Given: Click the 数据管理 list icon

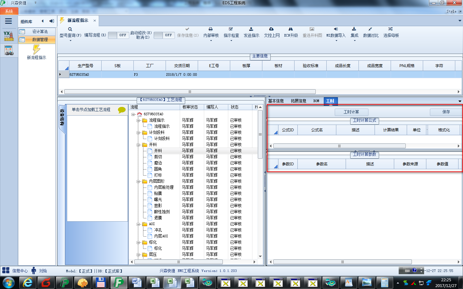Looking at the screenshot, I should tap(22, 40).
